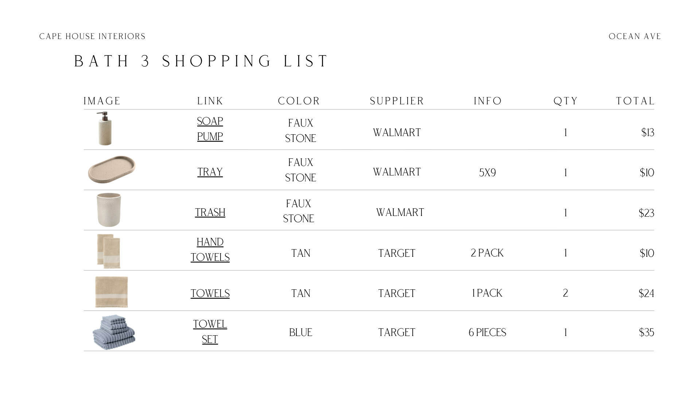Select the soap pump dispenser image

pyautogui.click(x=105, y=128)
